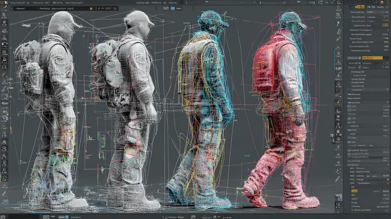Click the orange circular arrow icon in the top bar

coord(338,2)
